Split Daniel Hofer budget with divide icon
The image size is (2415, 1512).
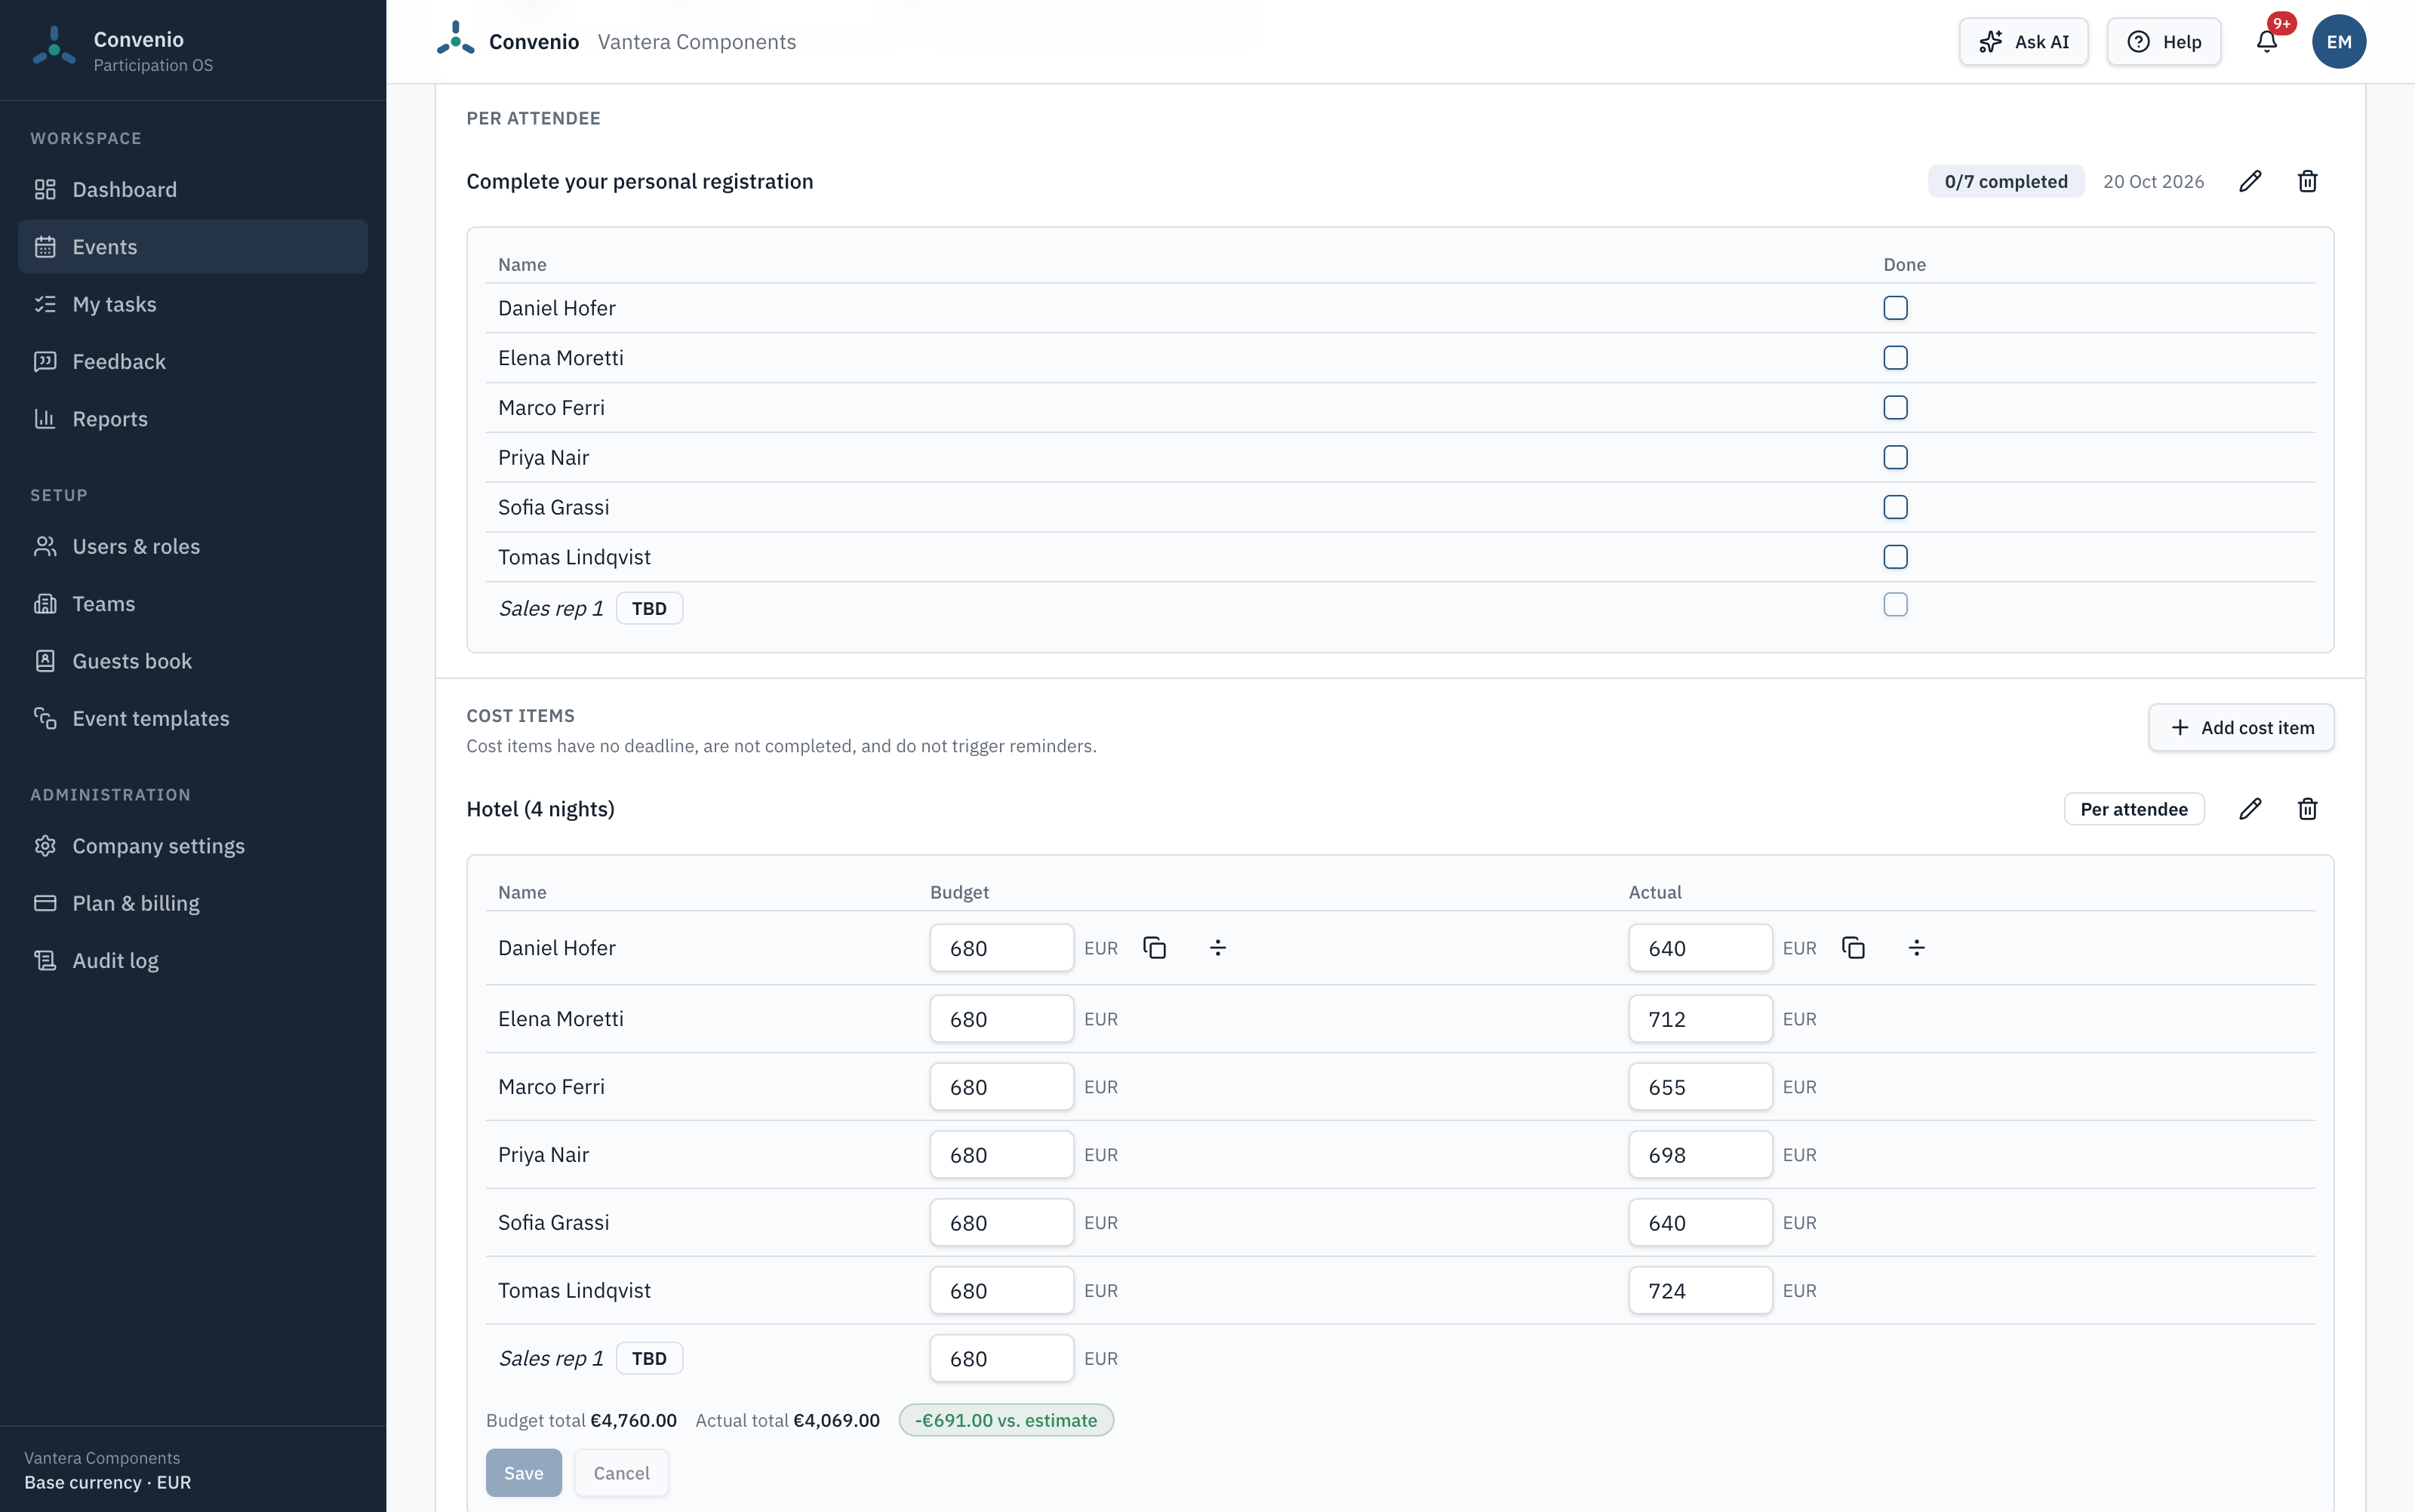[1218, 948]
